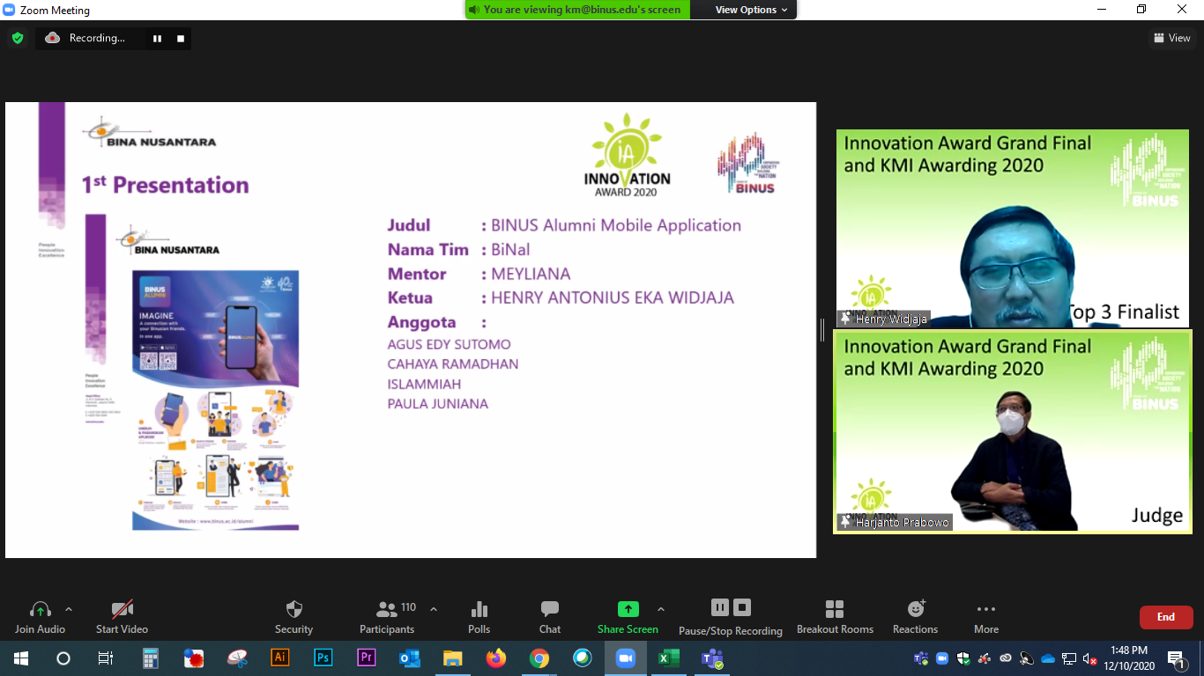Click the green encryption shield icon
Screen dimensions: 1204x676
(x=17, y=38)
